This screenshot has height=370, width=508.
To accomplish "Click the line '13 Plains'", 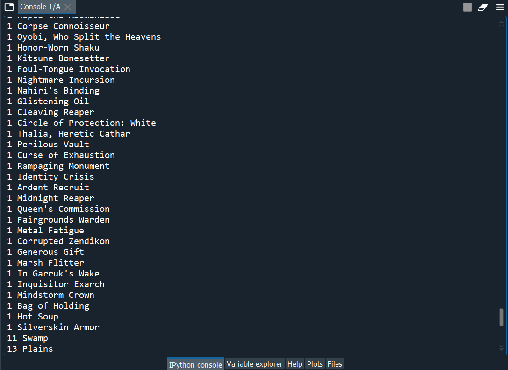I will 30,348.
